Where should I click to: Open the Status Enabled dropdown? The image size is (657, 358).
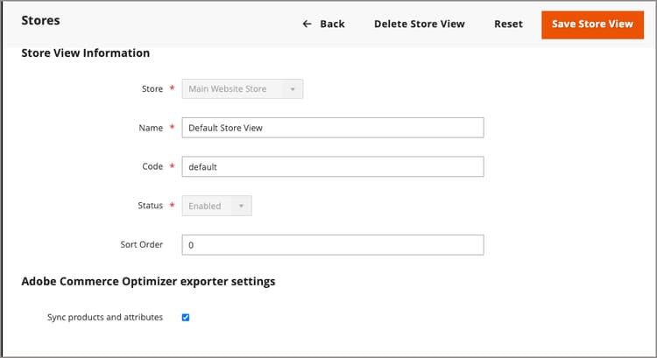[217, 206]
